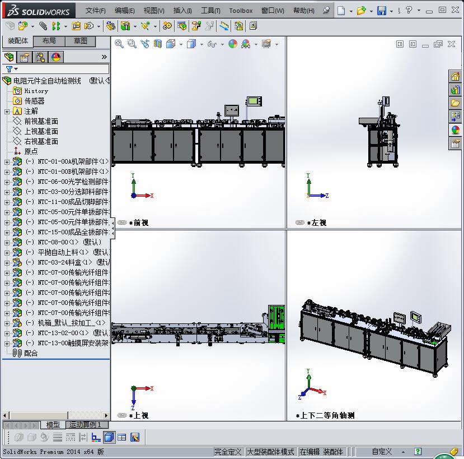
Task: Select the 装配体 command tab
Action: pos(18,41)
